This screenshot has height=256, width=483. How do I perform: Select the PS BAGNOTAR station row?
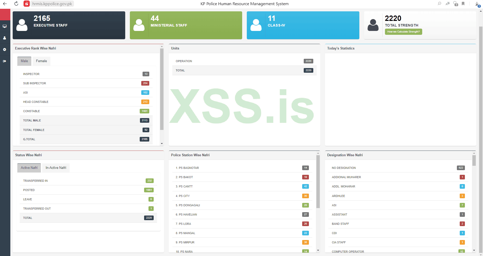[x=242, y=168]
